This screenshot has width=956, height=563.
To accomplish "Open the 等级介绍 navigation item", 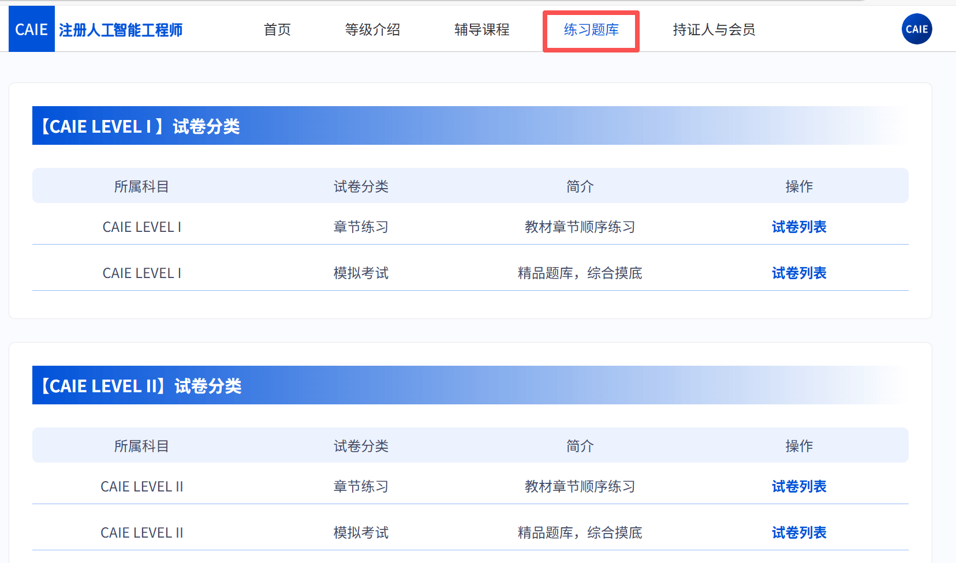I will [x=372, y=30].
